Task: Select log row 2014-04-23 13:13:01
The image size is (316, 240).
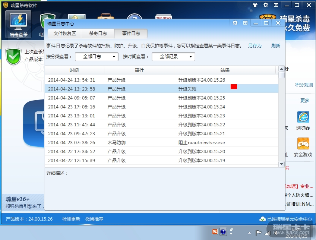Action: tap(161, 116)
